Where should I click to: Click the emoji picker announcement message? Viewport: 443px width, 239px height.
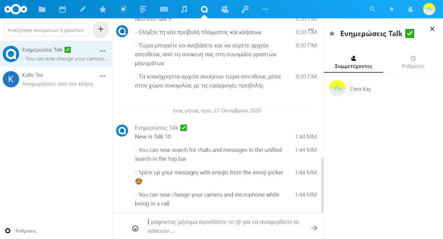209,177
